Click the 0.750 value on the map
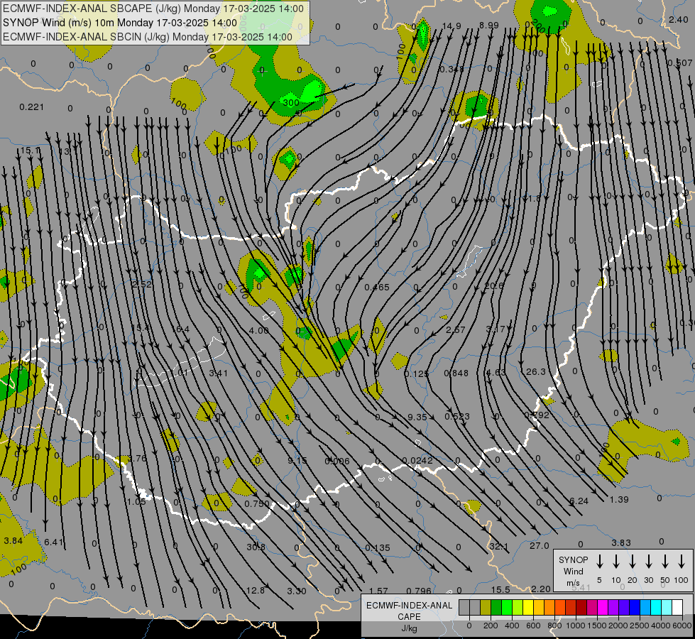 pos(257,504)
